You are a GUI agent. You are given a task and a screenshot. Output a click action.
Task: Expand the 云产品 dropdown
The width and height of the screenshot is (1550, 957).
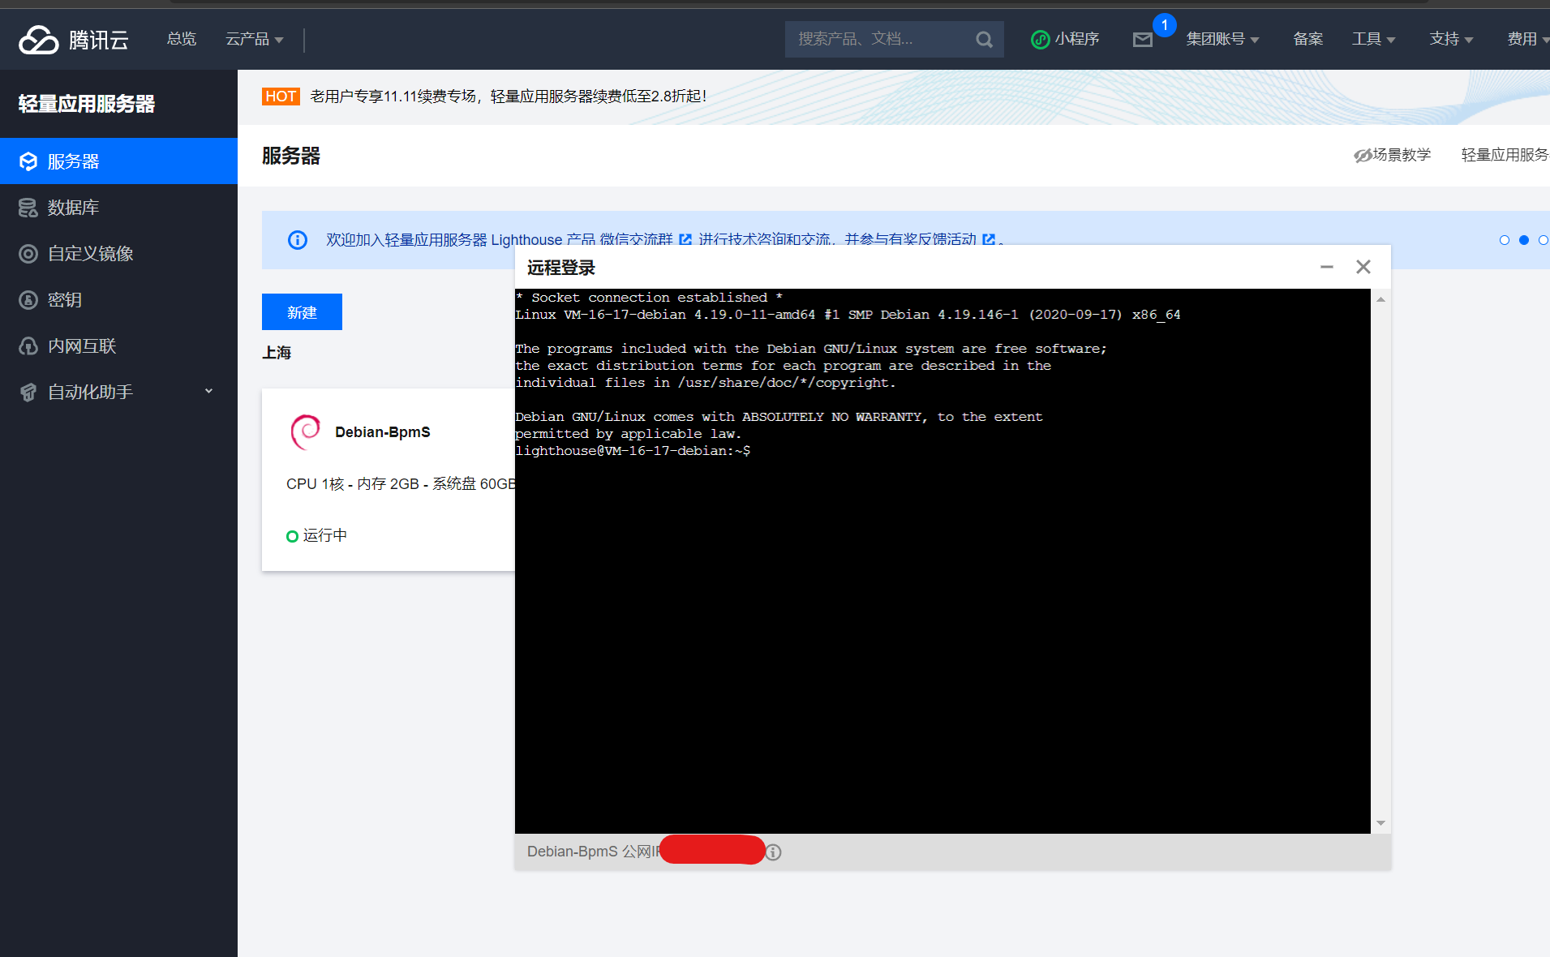(x=254, y=38)
